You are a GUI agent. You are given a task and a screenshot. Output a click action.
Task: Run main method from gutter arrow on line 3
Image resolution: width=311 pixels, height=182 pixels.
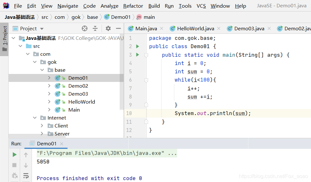pos(137,55)
